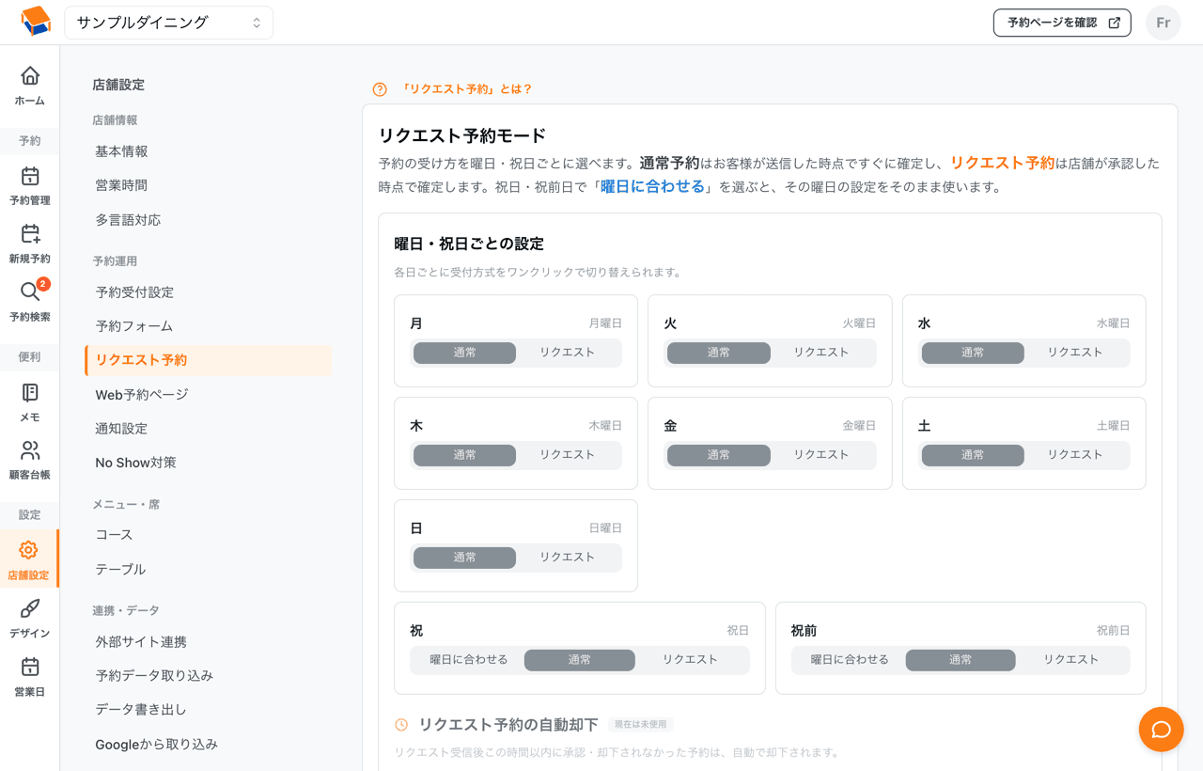The width and height of the screenshot is (1203, 771).
Task: Open No Show対策 page
Action: tap(209, 463)
